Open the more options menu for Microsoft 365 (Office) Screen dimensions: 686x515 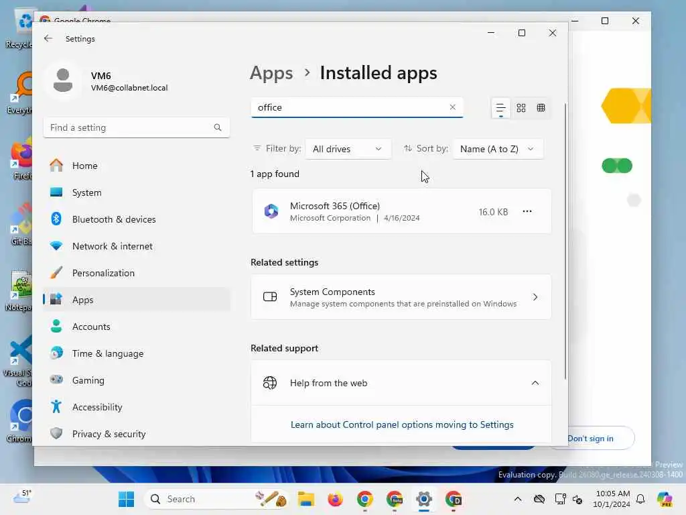tap(527, 211)
